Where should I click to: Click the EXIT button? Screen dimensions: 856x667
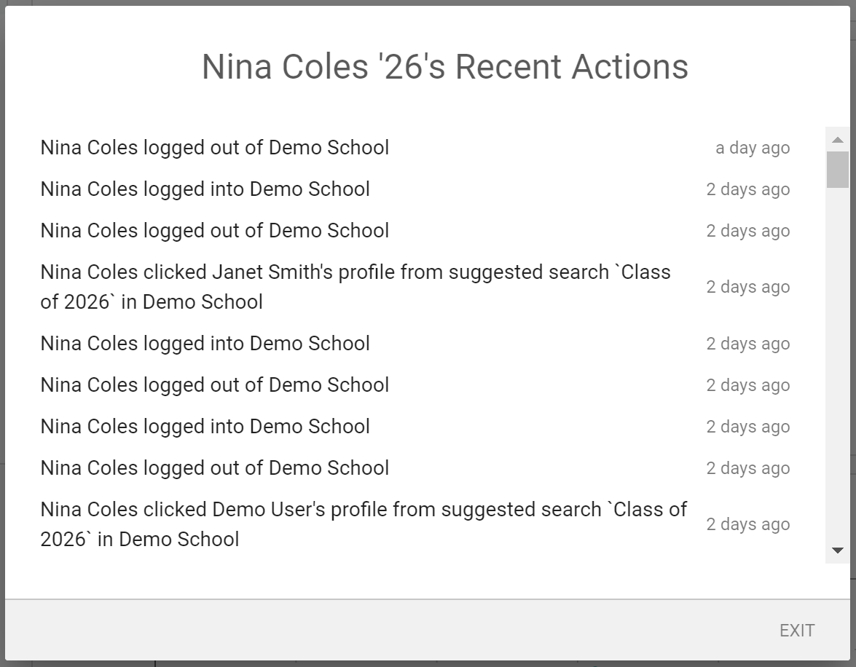[796, 631]
